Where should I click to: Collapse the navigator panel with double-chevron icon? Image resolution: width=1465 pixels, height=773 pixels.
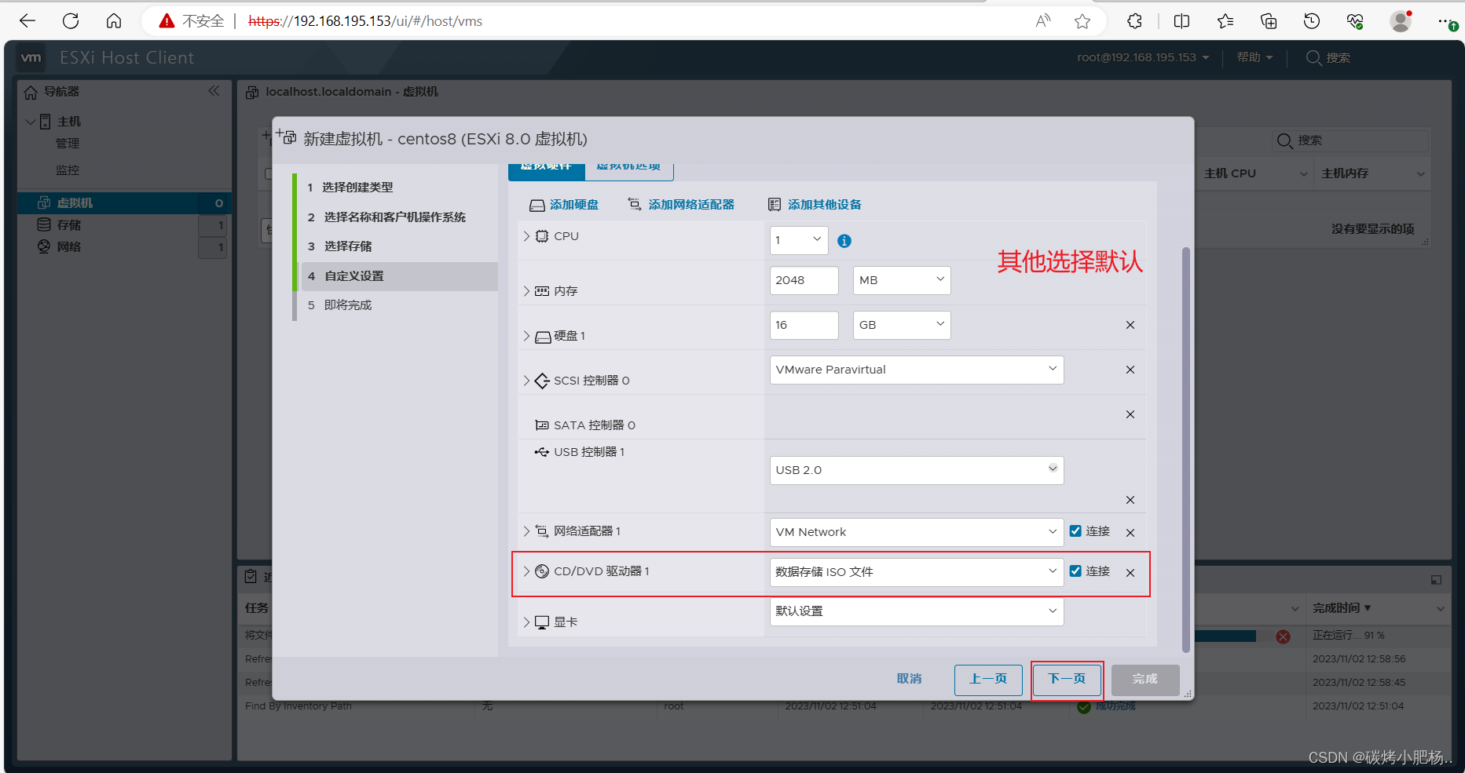click(x=214, y=91)
